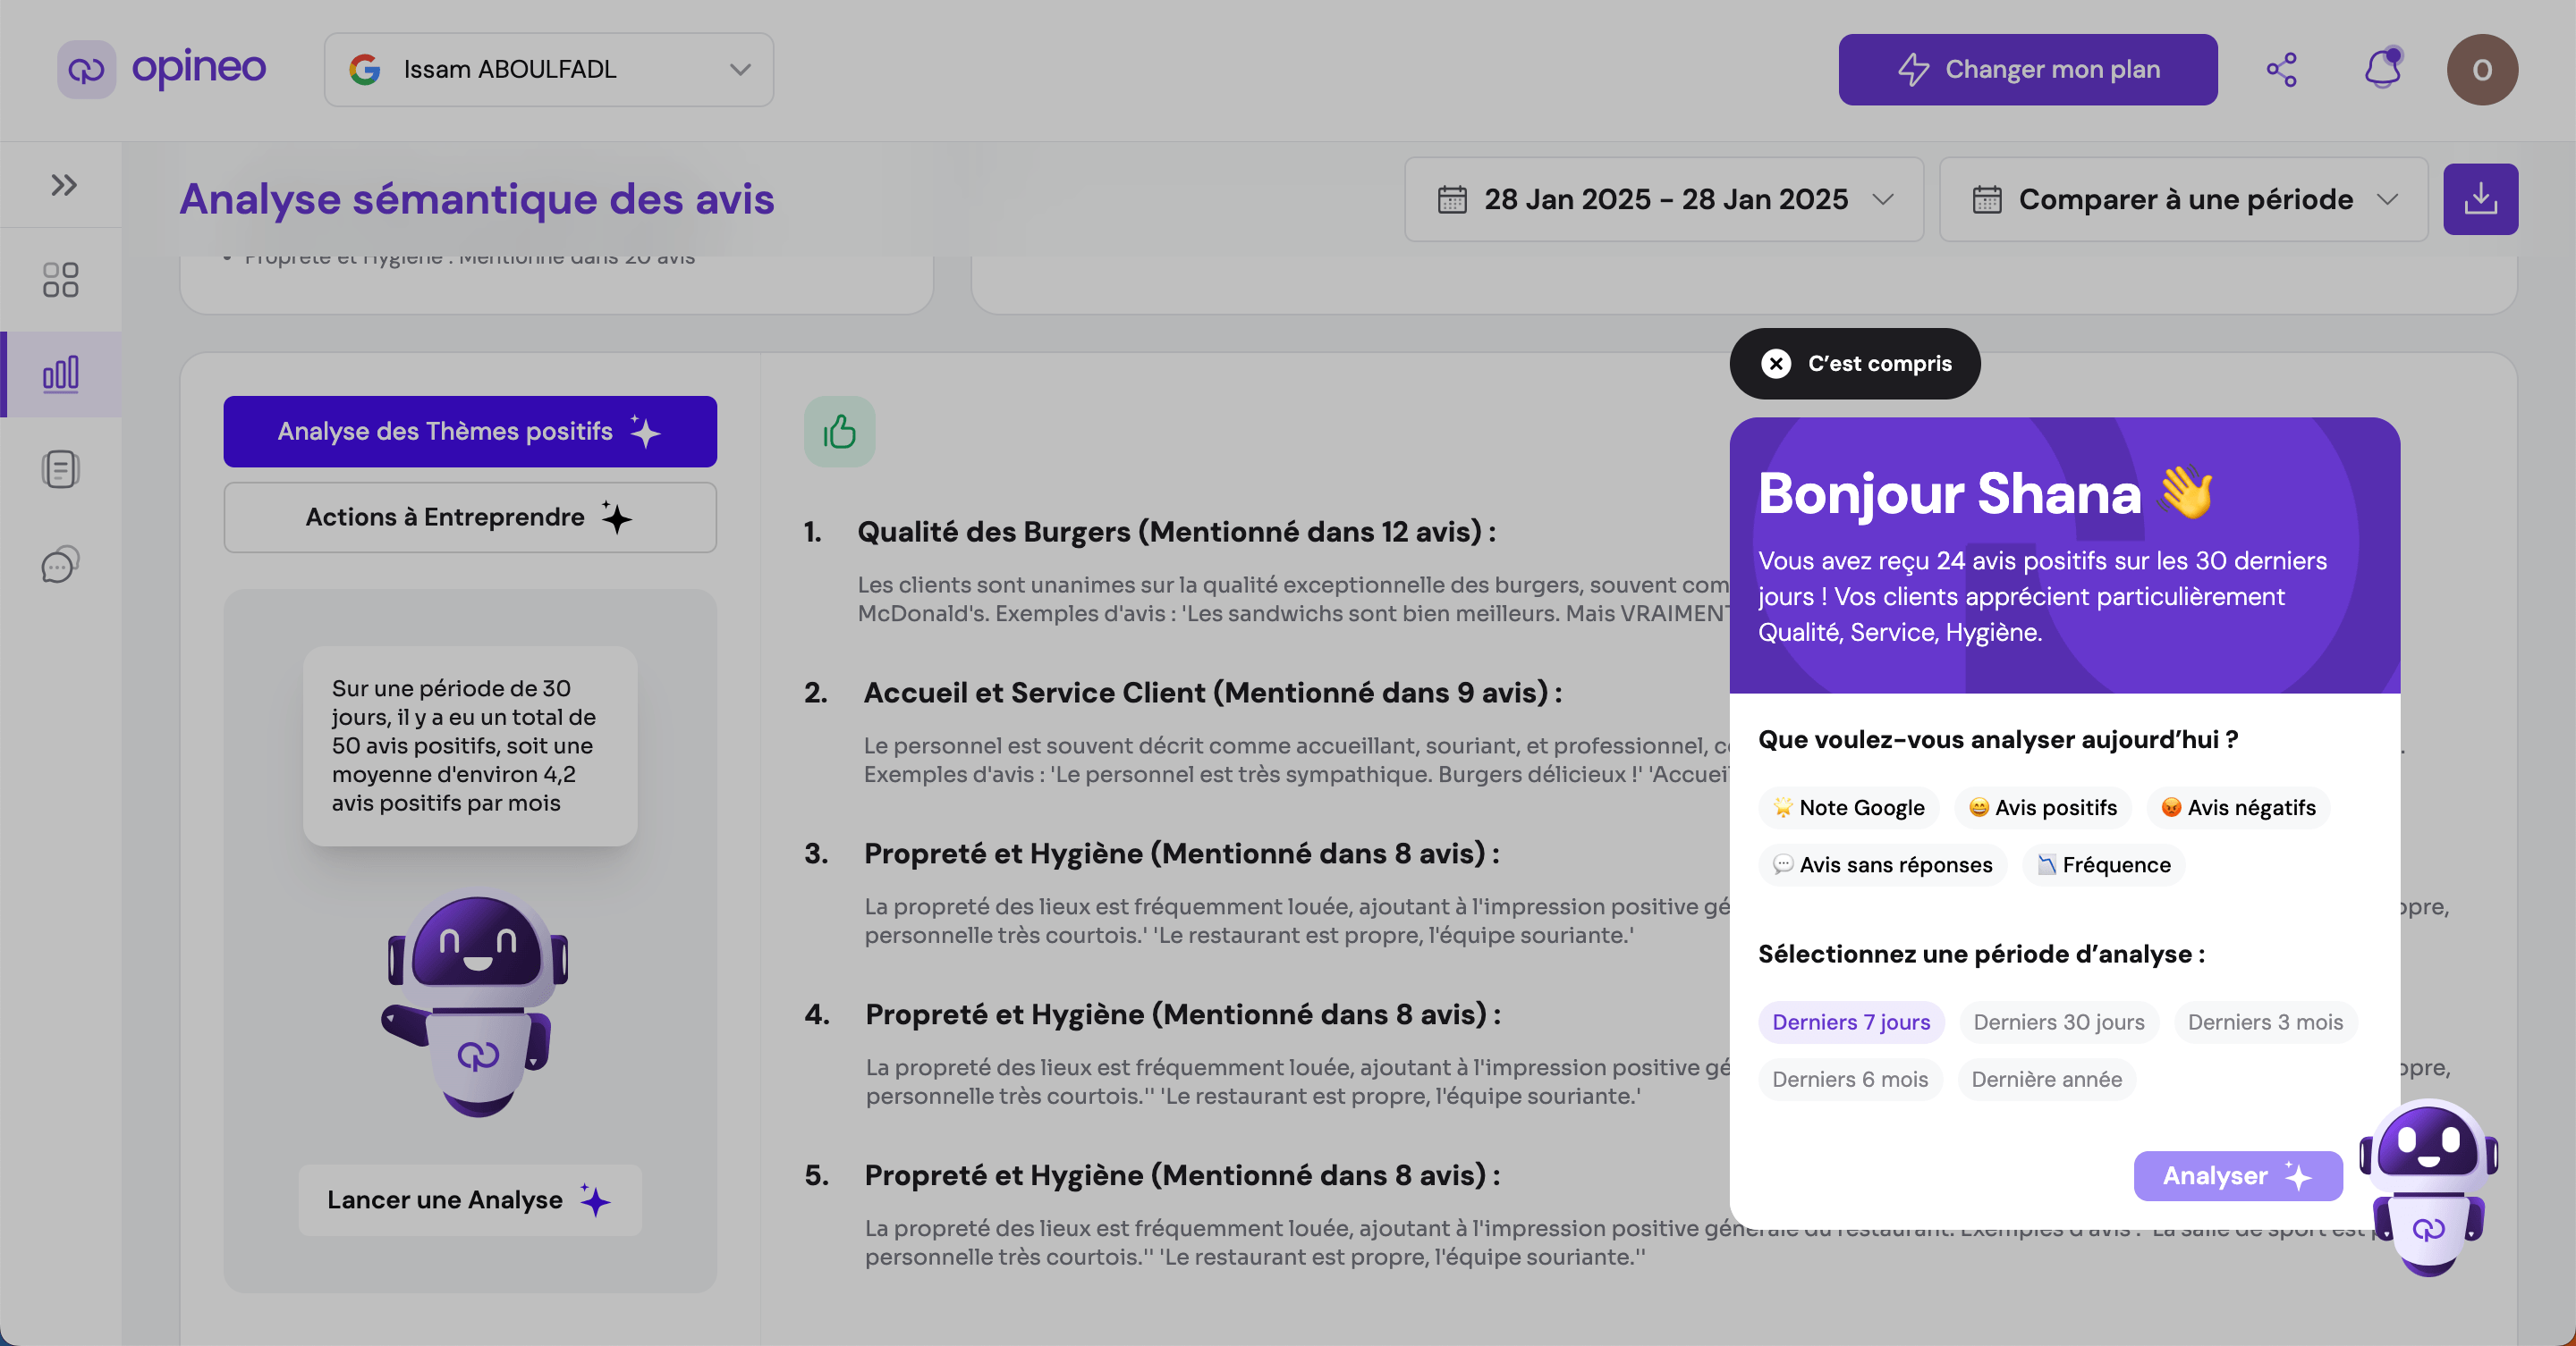
Task: Click the share icon in top bar
Action: click(2283, 69)
